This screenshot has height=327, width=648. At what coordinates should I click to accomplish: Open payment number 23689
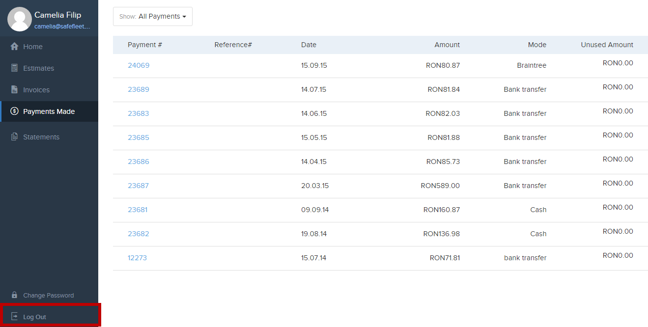pos(139,89)
